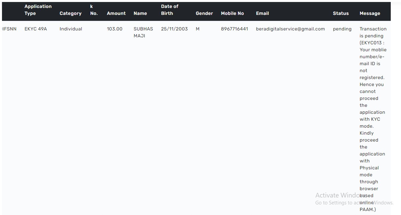Screen dimensions: 401x215
Task: Select the Message column header
Action: [370, 13]
